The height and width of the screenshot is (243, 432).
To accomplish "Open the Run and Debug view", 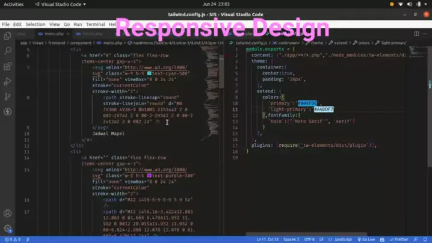I will pyautogui.click(x=8, y=81).
